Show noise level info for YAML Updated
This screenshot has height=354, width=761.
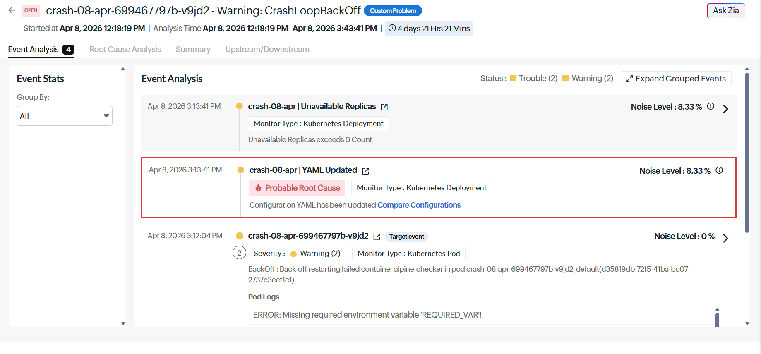719,170
